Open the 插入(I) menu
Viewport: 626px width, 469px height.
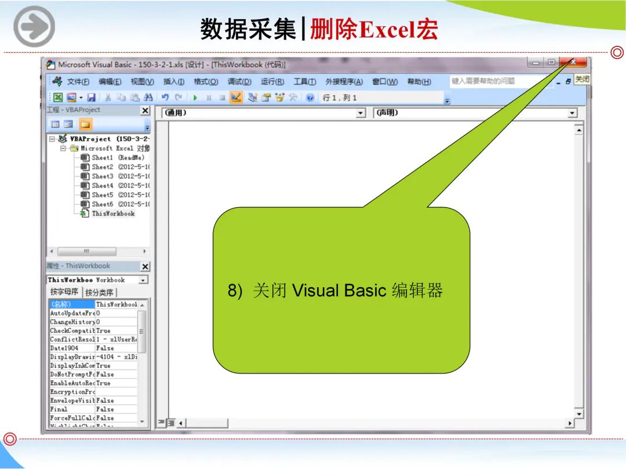(x=174, y=82)
